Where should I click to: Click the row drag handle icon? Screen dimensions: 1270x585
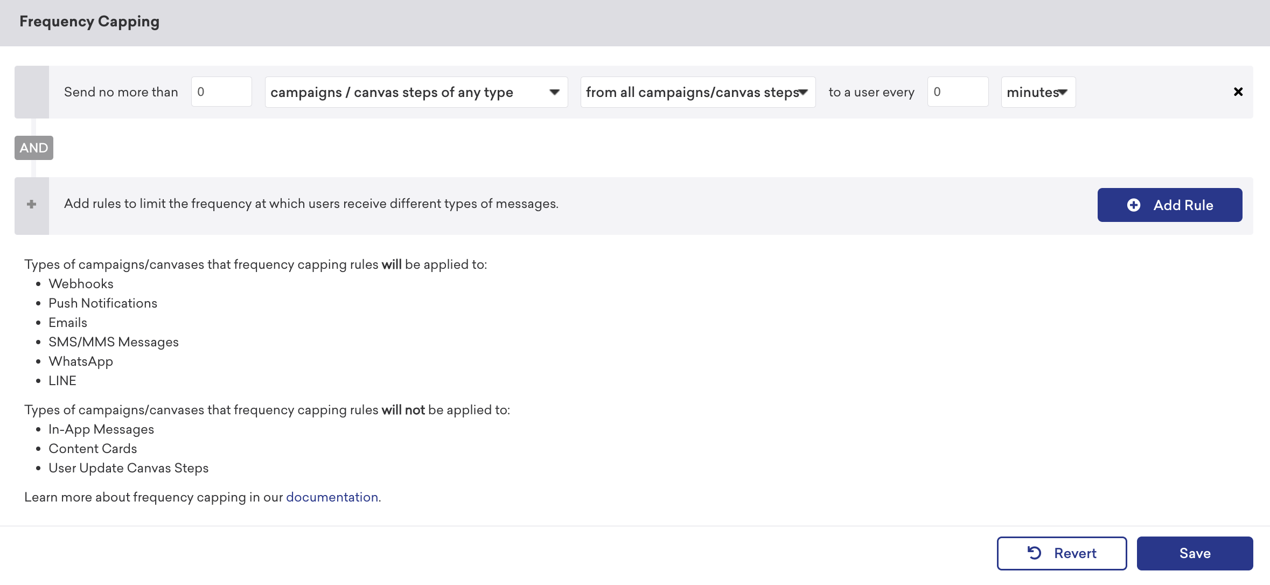(x=32, y=92)
